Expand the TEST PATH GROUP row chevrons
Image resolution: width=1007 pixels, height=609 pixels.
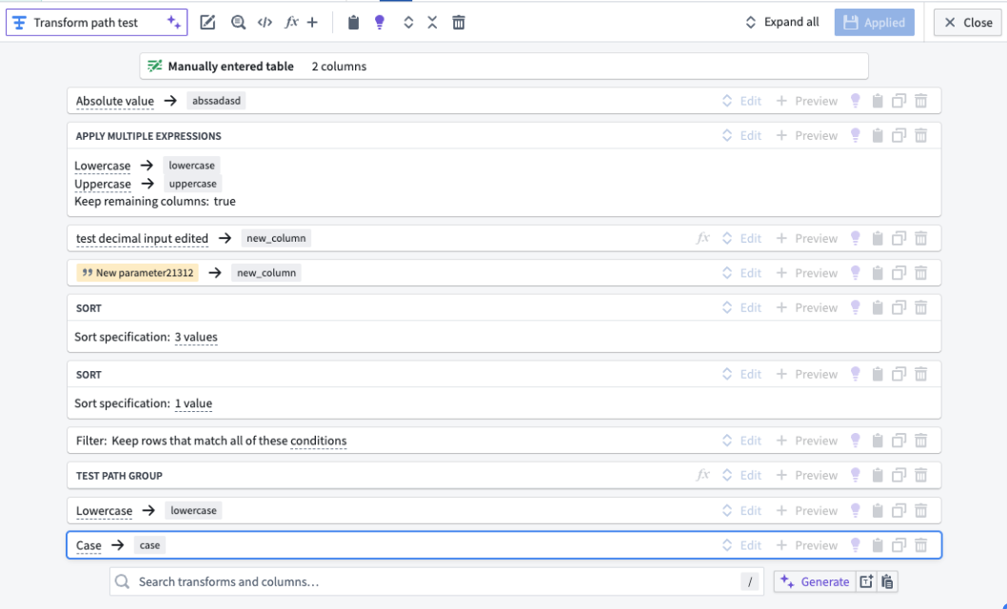(x=727, y=476)
